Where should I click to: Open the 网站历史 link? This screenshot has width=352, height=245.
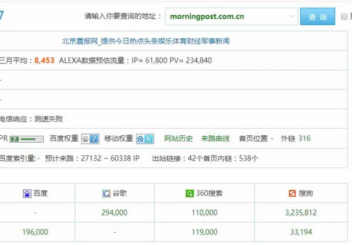click(178, 139)
